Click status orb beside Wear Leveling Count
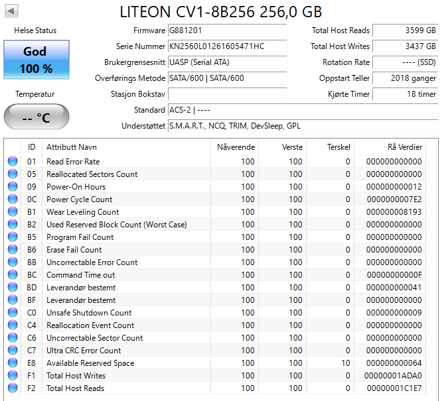Viewport: 442px width, 401px height. pos(13,212)
